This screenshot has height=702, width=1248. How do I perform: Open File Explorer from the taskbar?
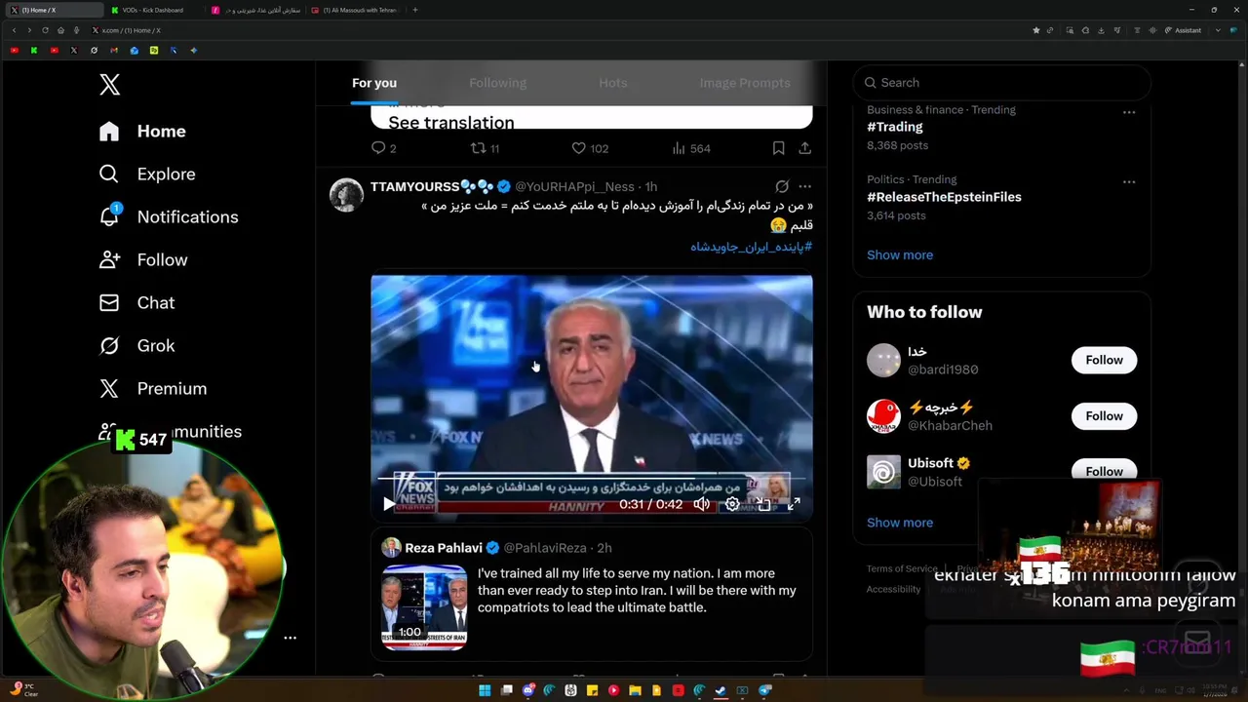point(635,690)
